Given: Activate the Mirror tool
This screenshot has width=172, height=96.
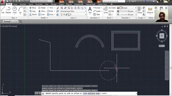Looking at the screenshot, I should pyautogui.click(x=42, y=11).
